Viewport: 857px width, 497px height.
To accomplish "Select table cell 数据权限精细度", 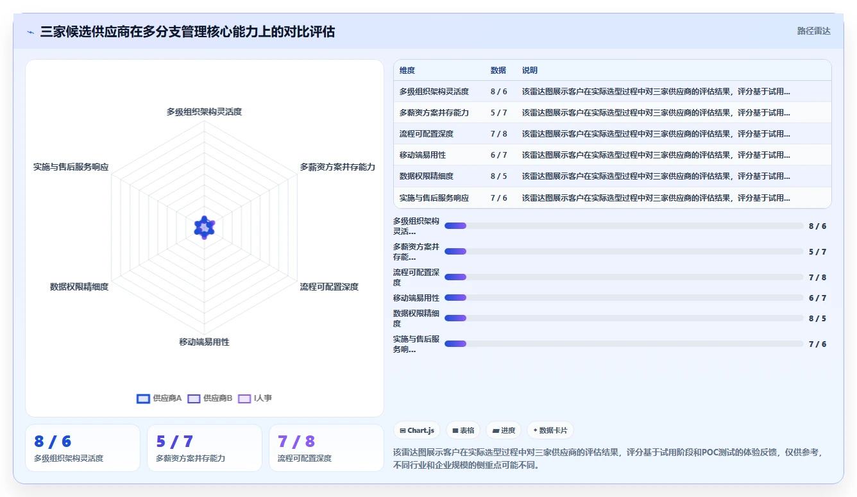I will (x=427, y=176).
